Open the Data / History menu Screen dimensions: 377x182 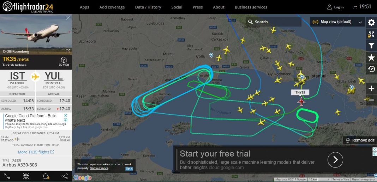point(148,7)
